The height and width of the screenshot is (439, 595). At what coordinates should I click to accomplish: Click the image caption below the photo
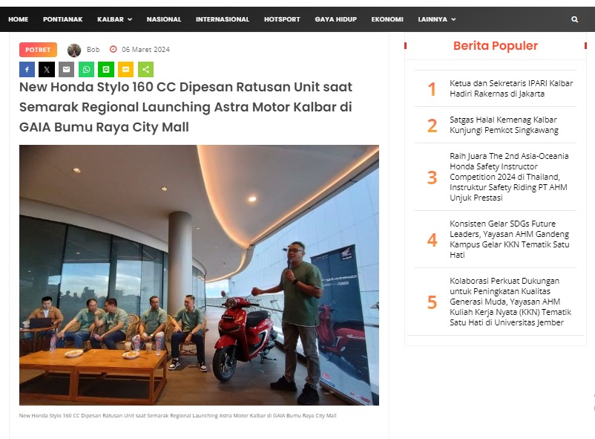click(177, 416)
